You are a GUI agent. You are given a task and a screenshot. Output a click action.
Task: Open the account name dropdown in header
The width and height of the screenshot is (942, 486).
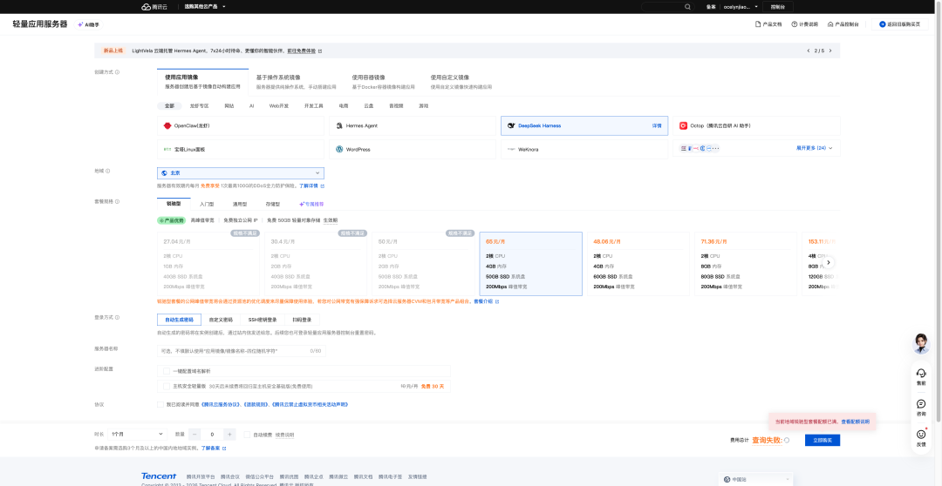[739, 7]
